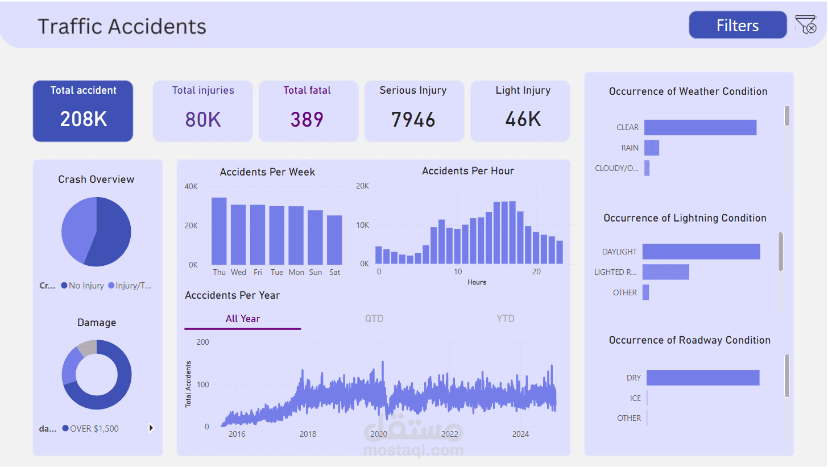Select the Serious Injury card
Screen dimensions: 828x468
(x=414, y=111)
